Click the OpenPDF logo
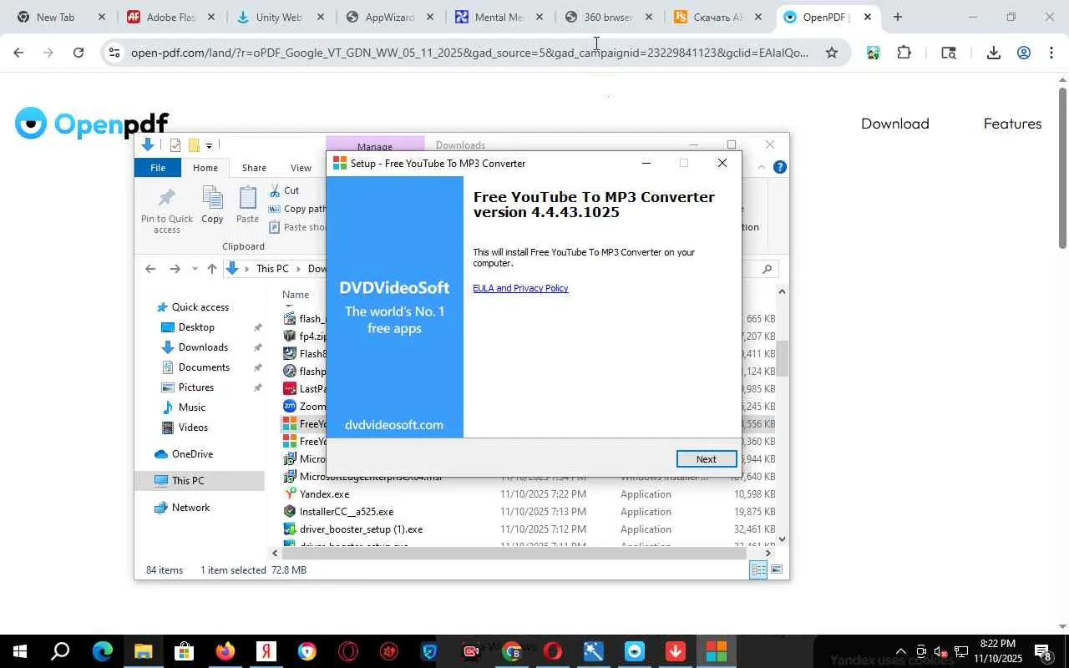Viewport: 1069px width, 668px height. click(x=92, y=124)
